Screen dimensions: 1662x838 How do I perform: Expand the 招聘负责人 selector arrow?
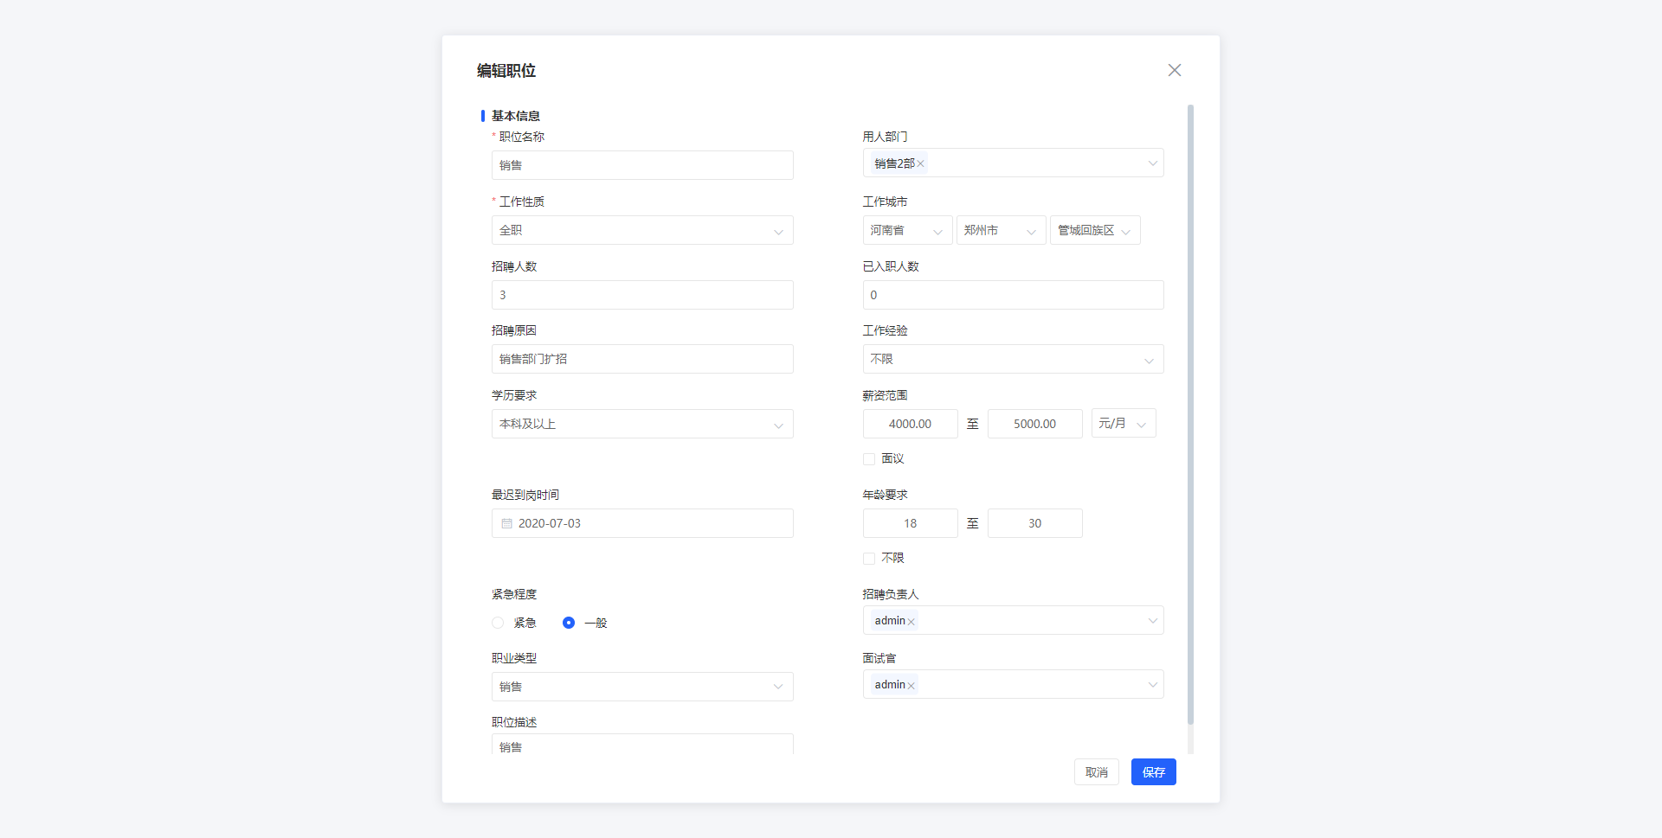click(1152, 620)
